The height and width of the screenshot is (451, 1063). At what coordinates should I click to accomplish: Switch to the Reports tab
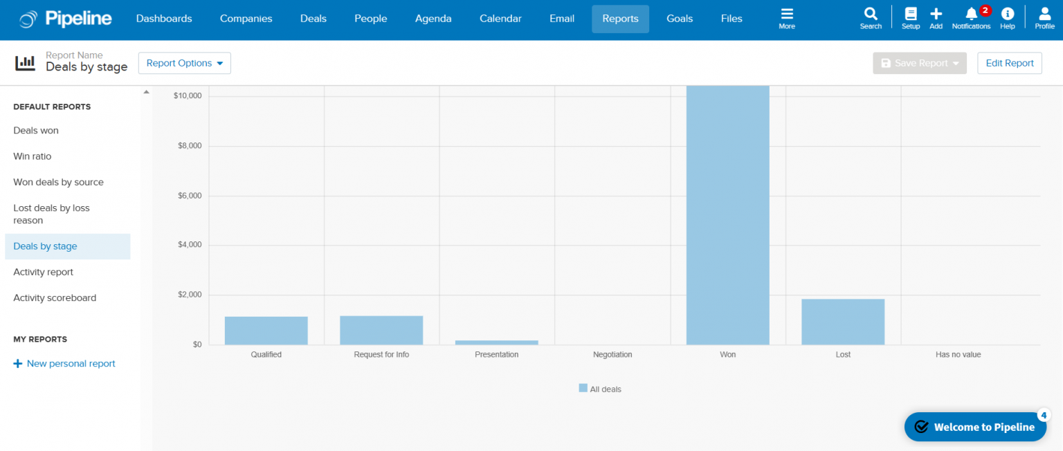coord(620,19)
